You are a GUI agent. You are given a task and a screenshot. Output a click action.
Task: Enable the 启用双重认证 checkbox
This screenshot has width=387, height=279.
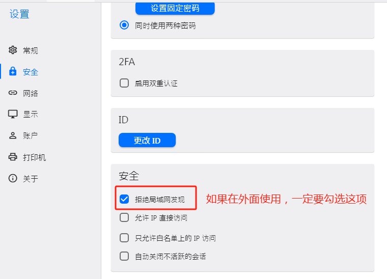pyautogui.click(x=124, y=83)
